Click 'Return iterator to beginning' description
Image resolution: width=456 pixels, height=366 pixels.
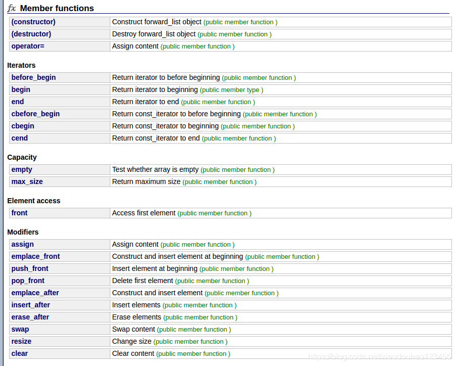click(155, 90)
